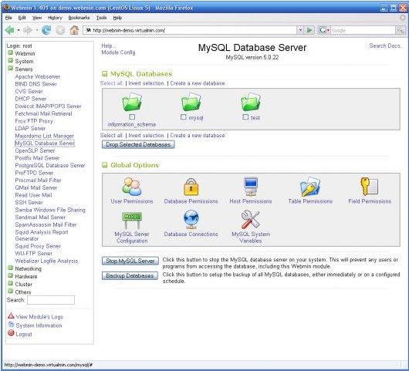409x371 pixels.
Task: Expand the Others category
Action: pyautogui.click(x=11, y=292)
